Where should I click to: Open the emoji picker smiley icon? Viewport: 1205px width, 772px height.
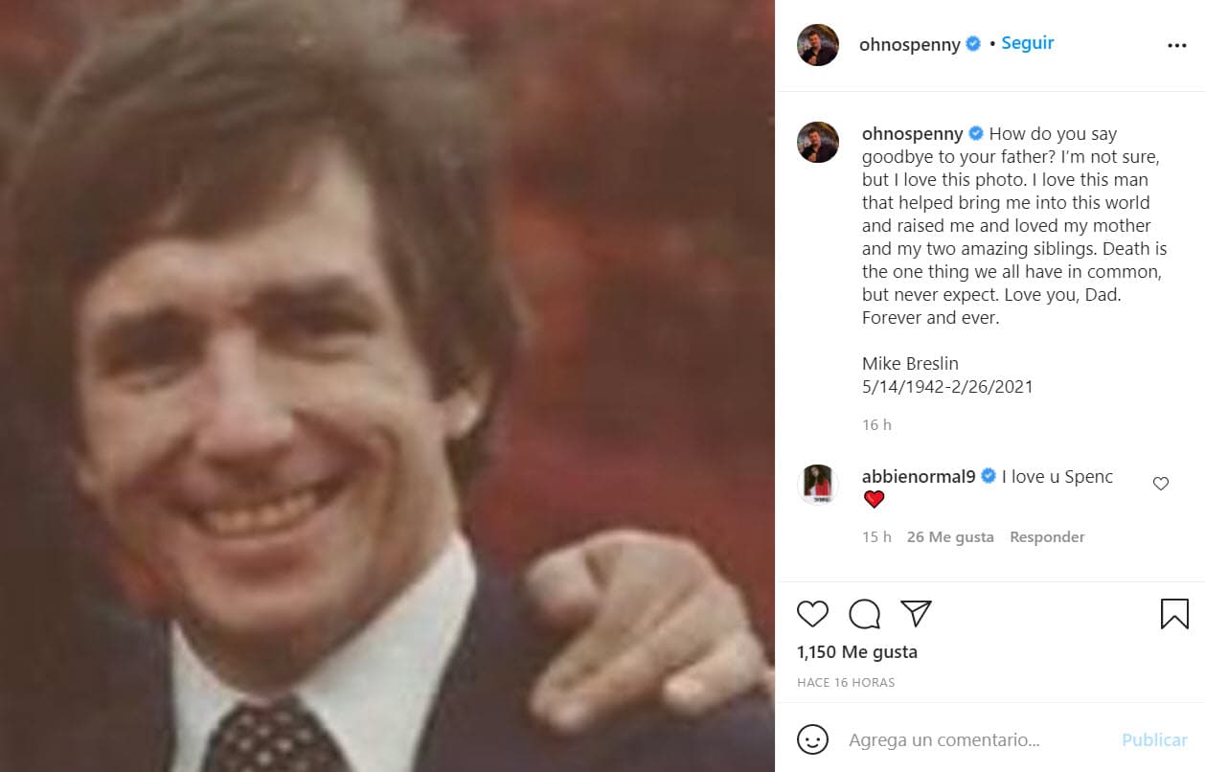[x=813, y=739]
